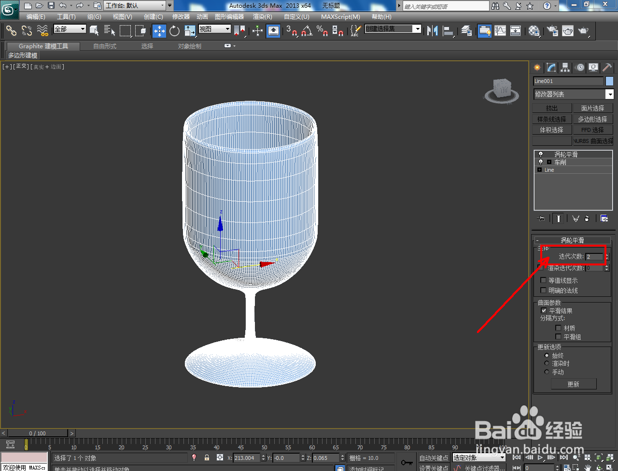Click the Pin Stack icon
Screen dimensions: 618x471
point(541,219)
